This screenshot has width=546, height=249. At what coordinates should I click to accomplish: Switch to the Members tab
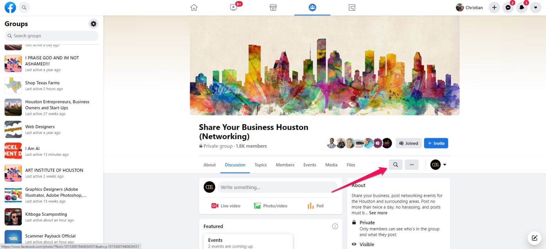point(285,165)
